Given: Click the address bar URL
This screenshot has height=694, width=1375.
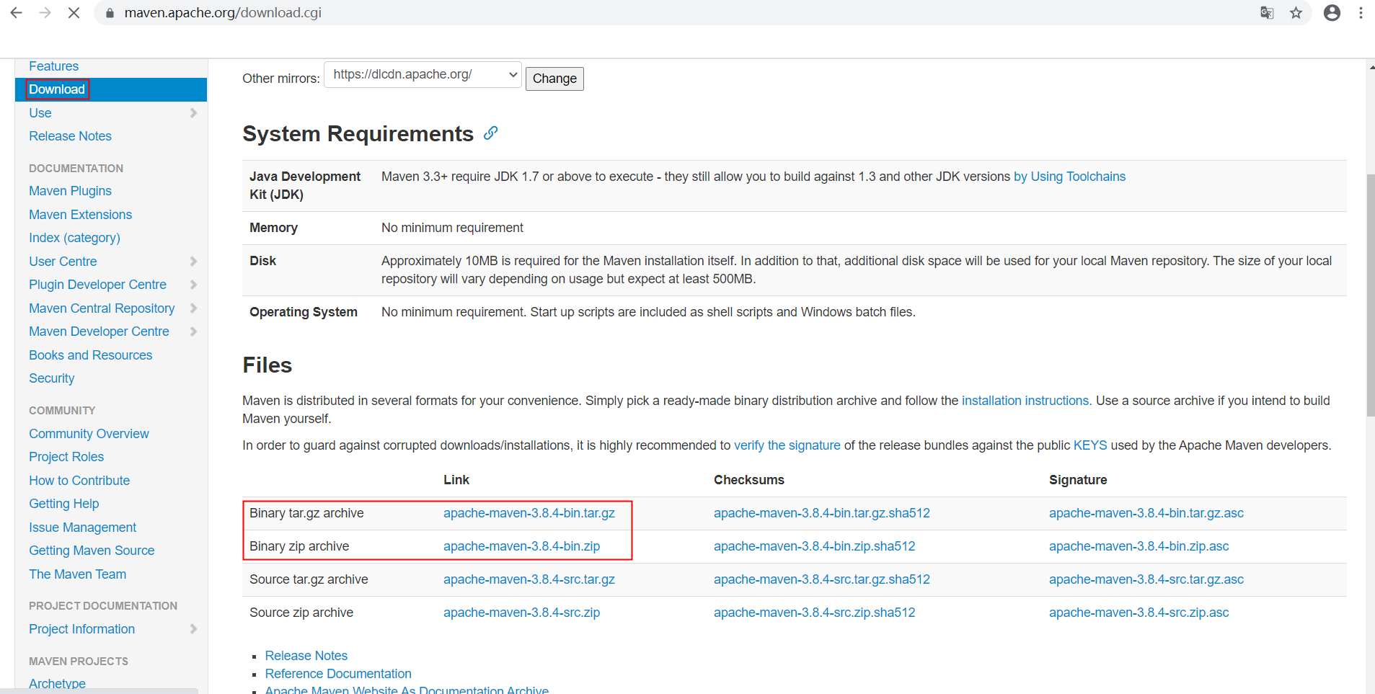Looking at the screenshot, I should pyautogui.click(x=223, y=13).
